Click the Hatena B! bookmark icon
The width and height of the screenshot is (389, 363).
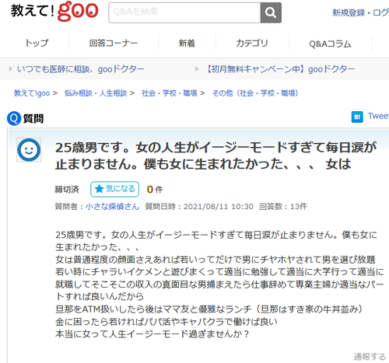click(357, 117)
